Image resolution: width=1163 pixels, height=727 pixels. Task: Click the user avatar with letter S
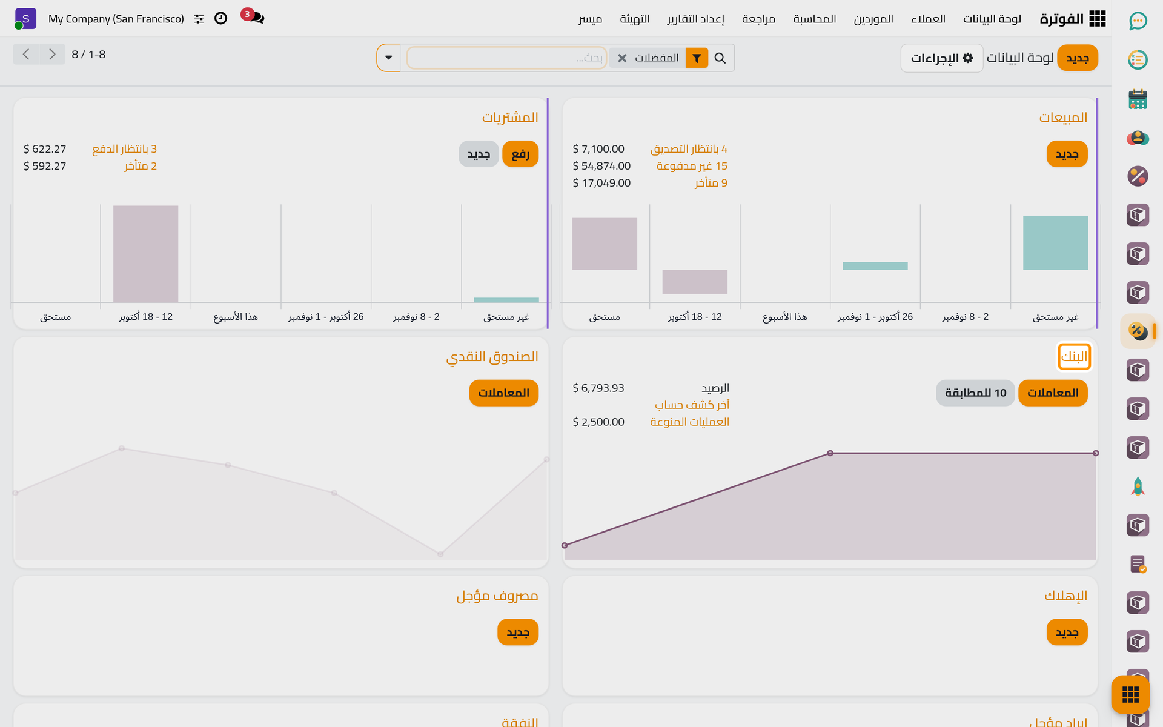pyautogui.click(x=25, y=19)
